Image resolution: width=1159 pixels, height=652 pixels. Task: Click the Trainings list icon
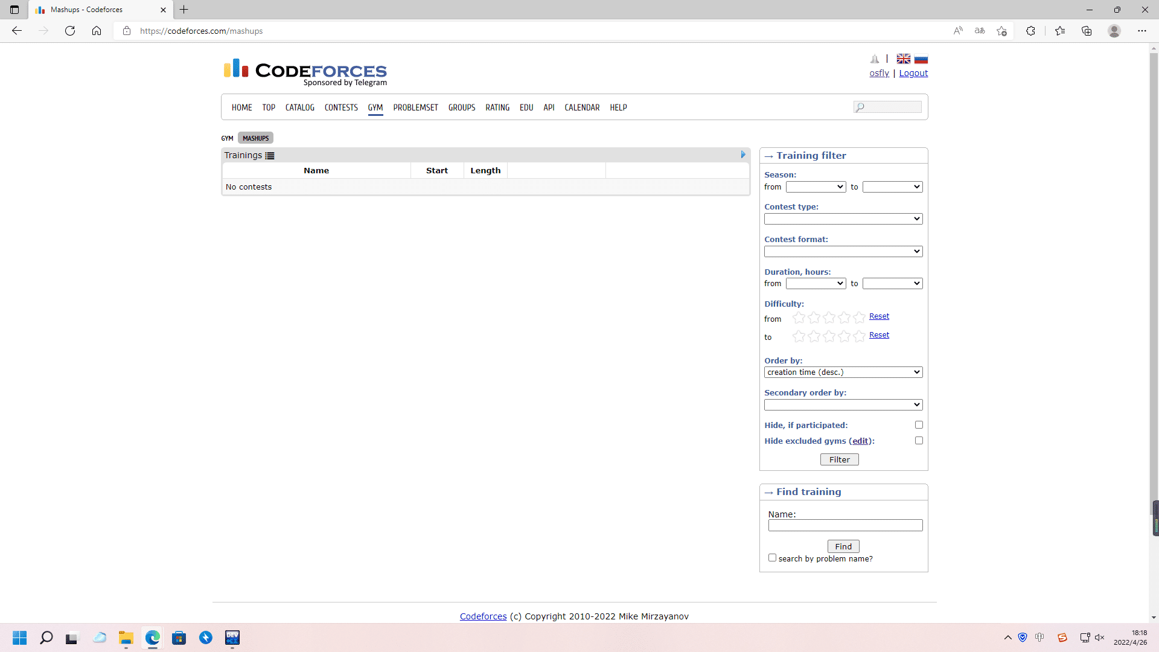tap(270, 156)
